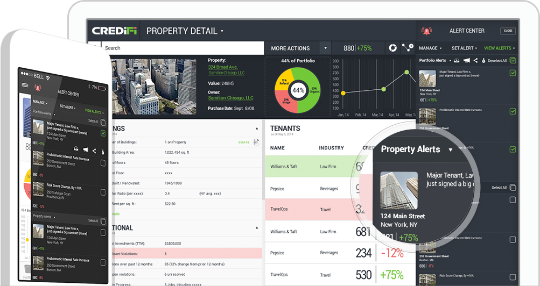Click the CREDIFI logo
540x286 pixels.
pos(114,31)
